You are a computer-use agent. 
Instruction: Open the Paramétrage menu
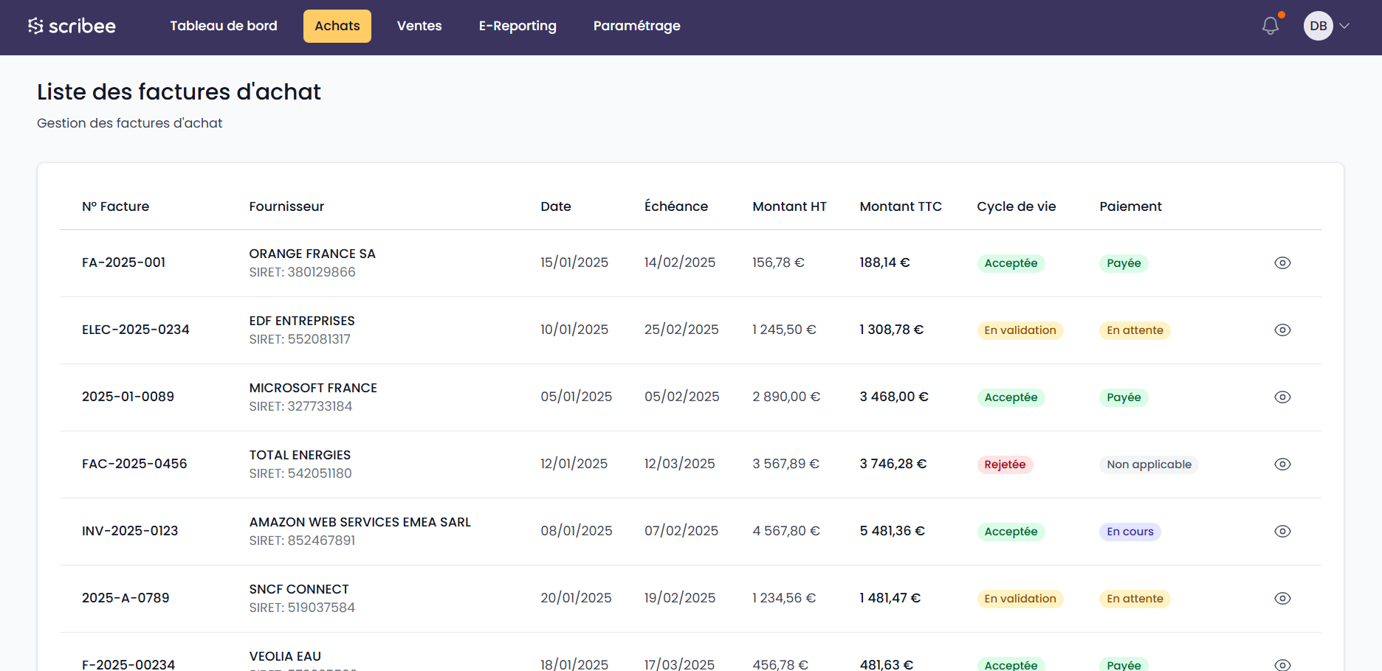click(x=637, y=26)
